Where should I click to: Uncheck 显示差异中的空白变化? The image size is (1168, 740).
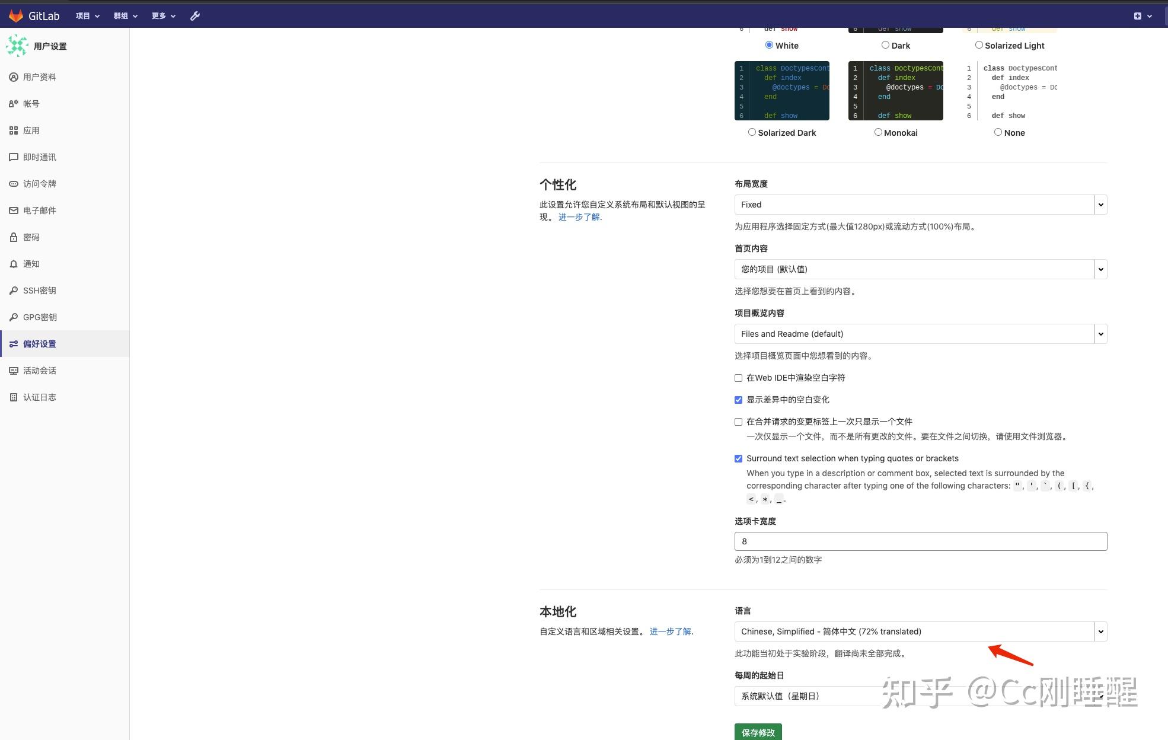coord(738,400)
